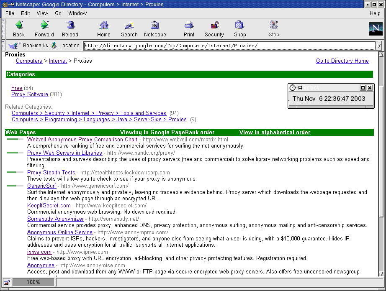Click the Computers breadcrumb link
Screen dimensions: 386x291
tap(29, 61)
